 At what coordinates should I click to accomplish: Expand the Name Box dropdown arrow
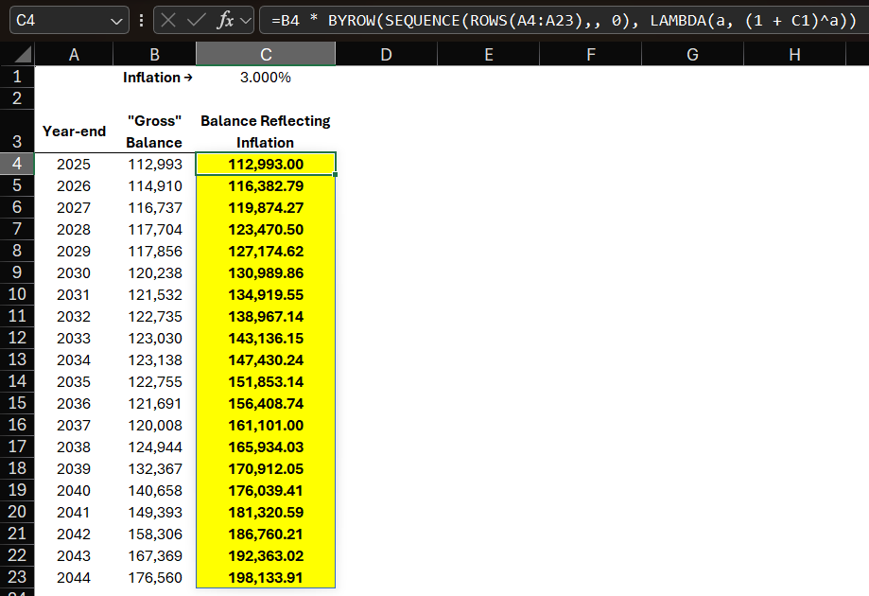116,21
